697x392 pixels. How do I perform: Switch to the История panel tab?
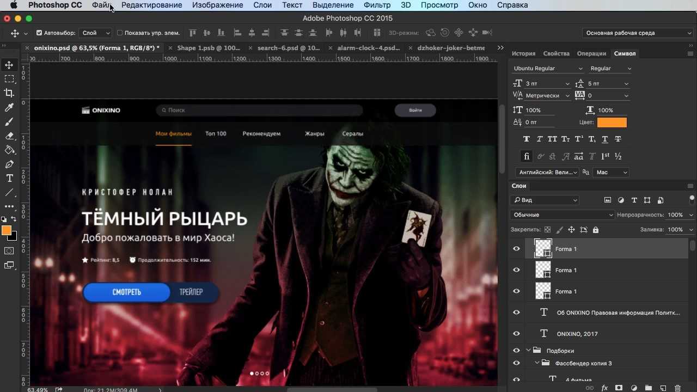[x=523, y=53]
